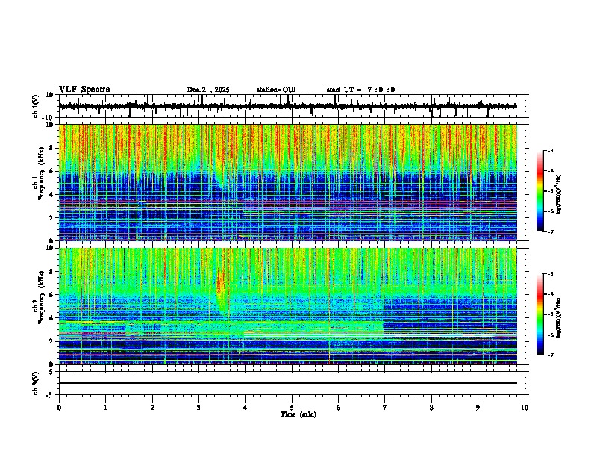Image resolution: width=591 pixels, height=457 pixels.
Task: Click the ch.2 color scale bar
Action: (540, 314)
